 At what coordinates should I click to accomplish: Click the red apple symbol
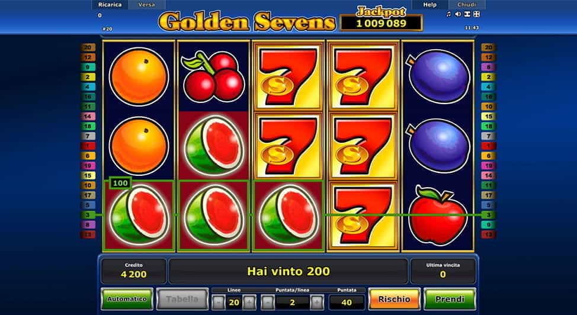[x=438, y=216]
